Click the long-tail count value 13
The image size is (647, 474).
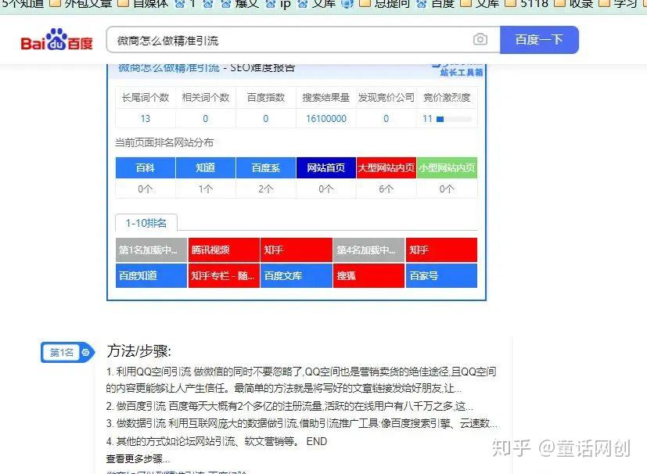146,119
